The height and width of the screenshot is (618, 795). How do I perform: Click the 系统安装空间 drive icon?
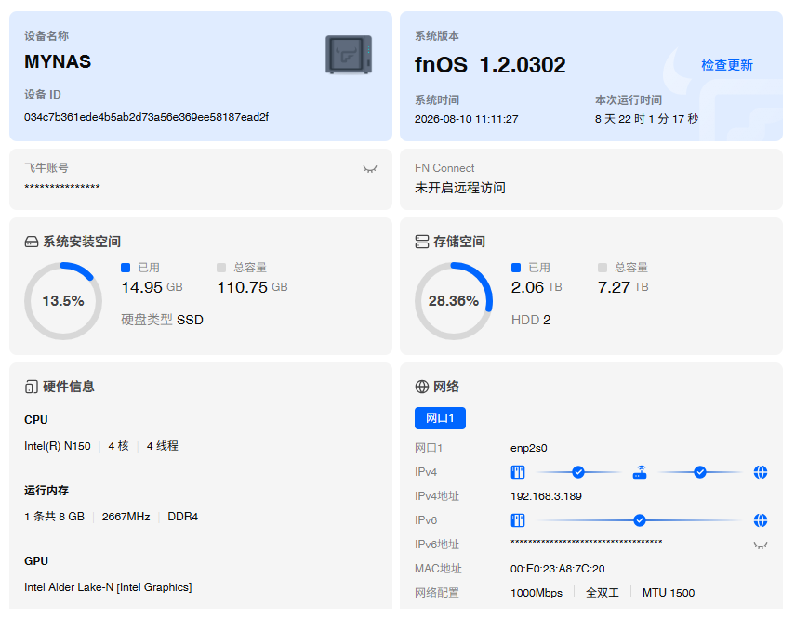point(32,242)
